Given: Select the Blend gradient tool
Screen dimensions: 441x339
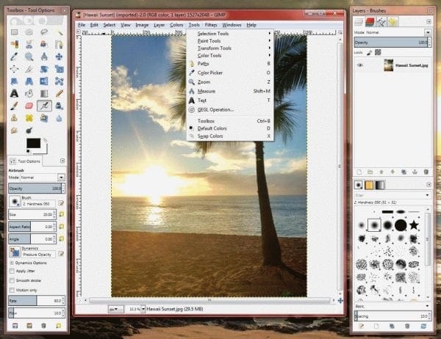Looking at the screenshot, I should coord(44,93).
